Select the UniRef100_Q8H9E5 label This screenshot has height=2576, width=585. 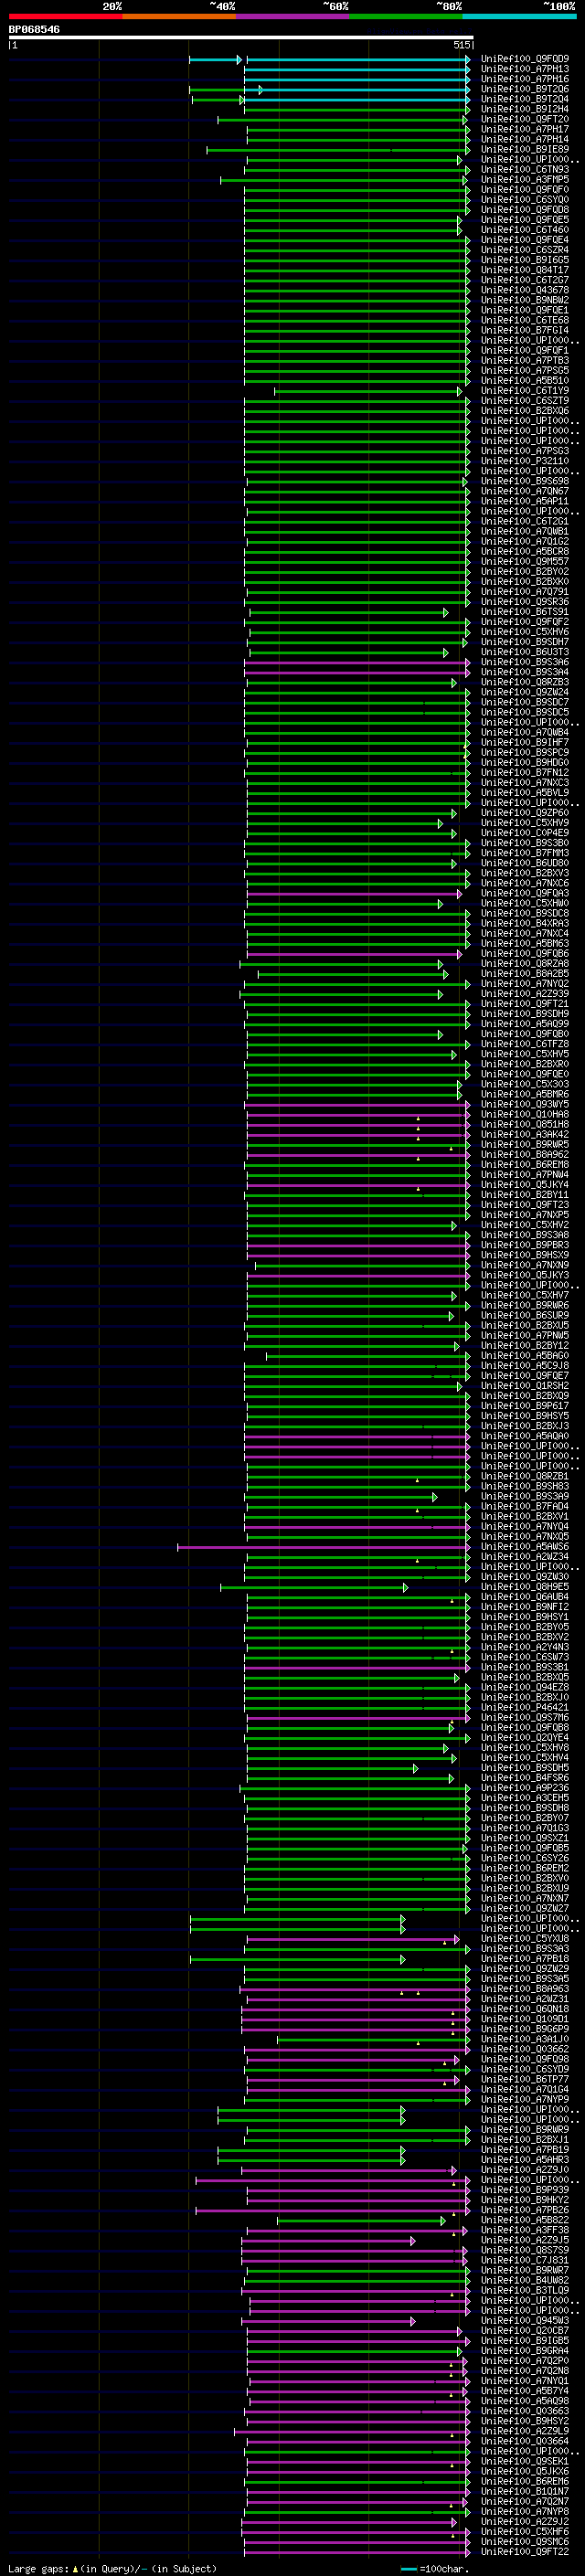[525, 1587]
